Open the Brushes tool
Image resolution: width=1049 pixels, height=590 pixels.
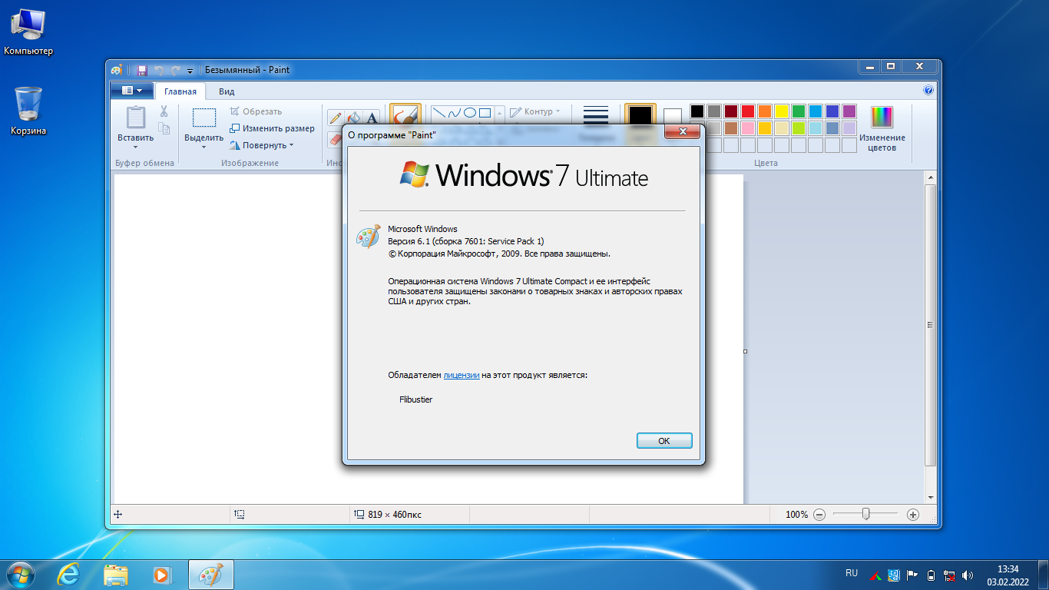coord(405,118)
